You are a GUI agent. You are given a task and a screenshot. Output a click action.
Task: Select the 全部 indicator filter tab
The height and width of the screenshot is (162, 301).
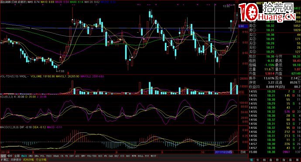(17, 156)
